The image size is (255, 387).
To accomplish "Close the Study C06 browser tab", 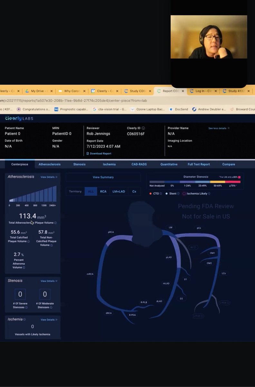I will coord(150,91).
